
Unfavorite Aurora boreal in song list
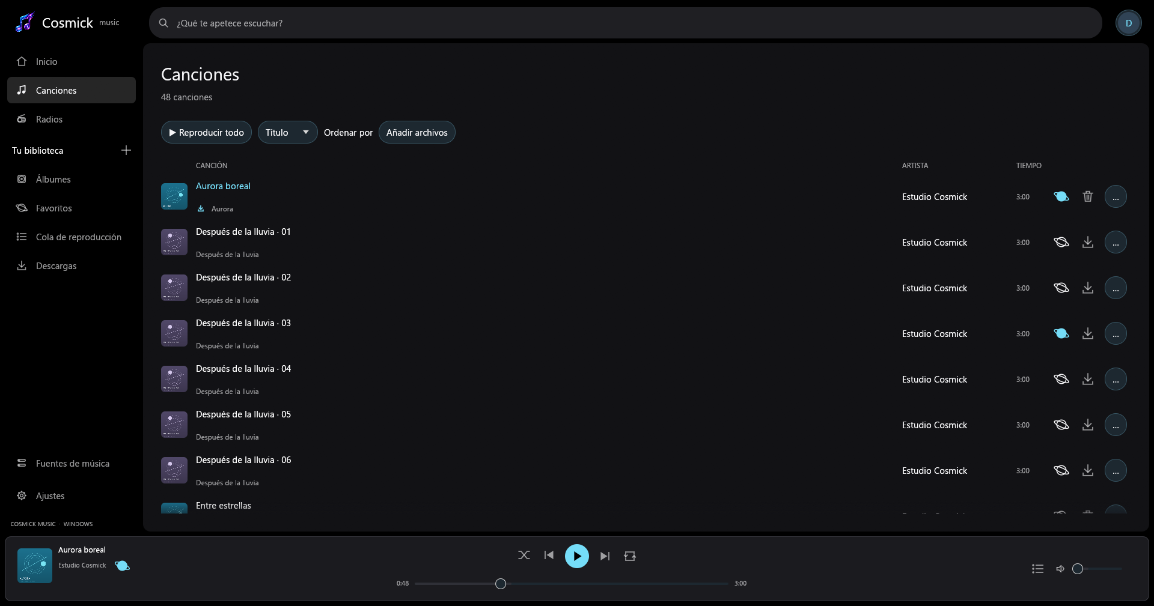pyautogui.click(x=1061, y=196)
